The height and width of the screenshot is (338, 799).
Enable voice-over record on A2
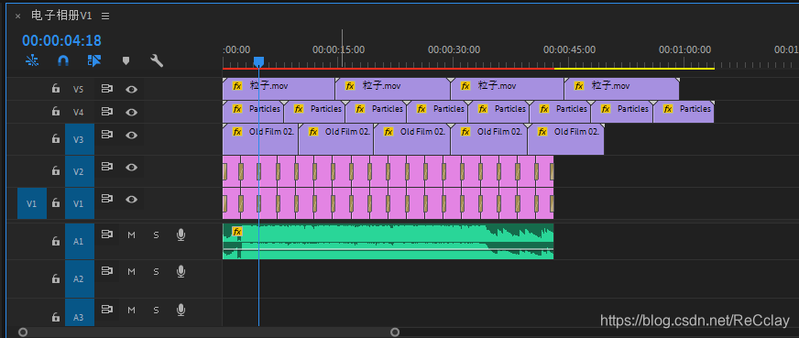click(181, 272)
